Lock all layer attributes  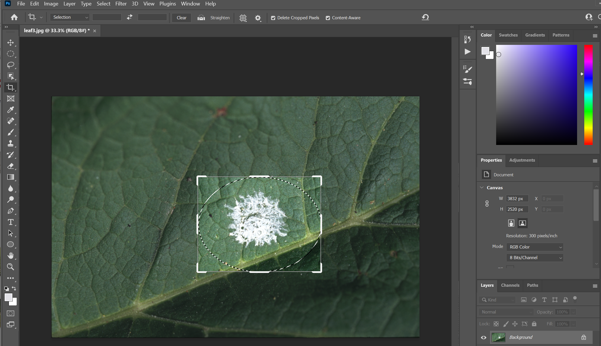[534, 324]
